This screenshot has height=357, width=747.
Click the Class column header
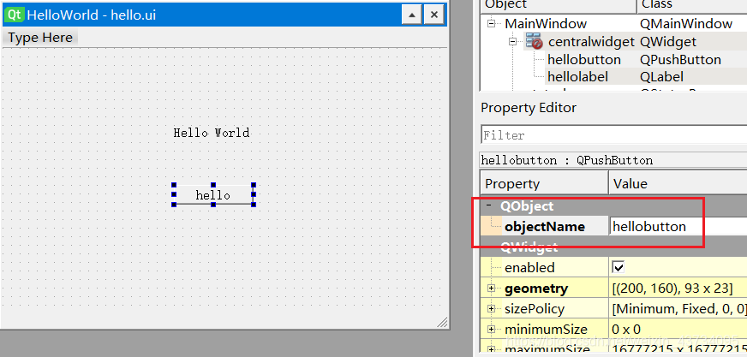pyautogui.click(x=692, y=6)
